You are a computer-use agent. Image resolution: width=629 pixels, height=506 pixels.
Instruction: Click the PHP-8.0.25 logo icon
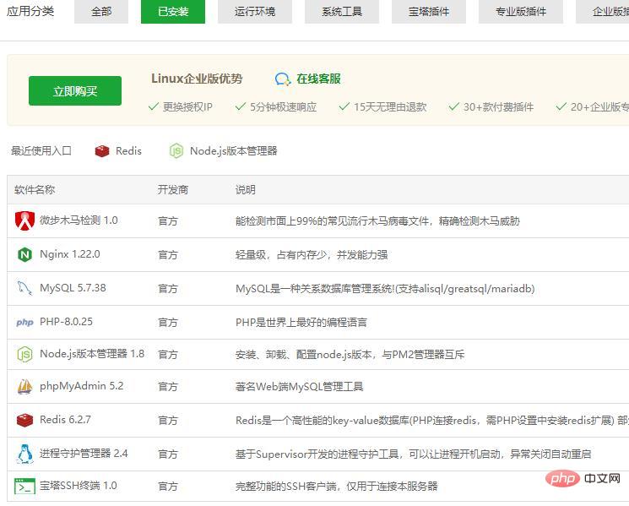click(24, 323)
